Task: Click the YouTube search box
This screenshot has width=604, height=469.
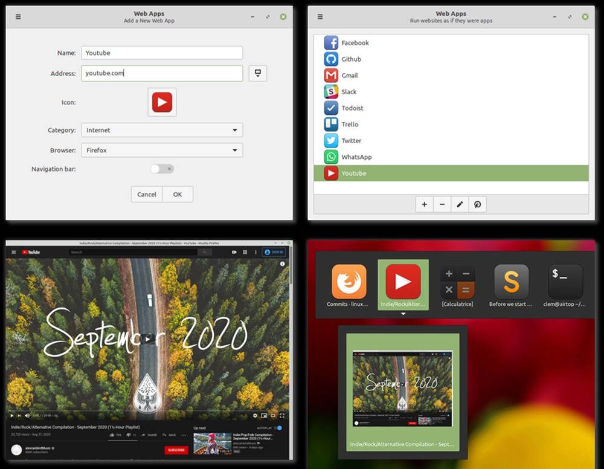Action: click(x=133, y=252)
